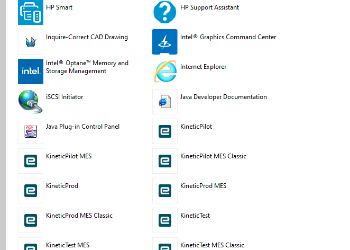The width and height of the screenshot is (350, 250).
Task: Open the Inquire-Correct CAD Drawing icon
Action: [x=31, y=42]
